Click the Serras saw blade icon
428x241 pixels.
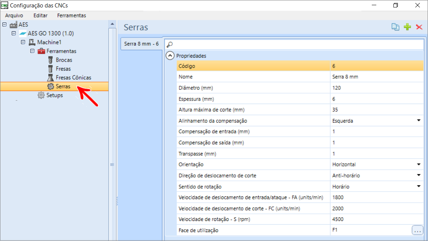click(x=51, y=86)
